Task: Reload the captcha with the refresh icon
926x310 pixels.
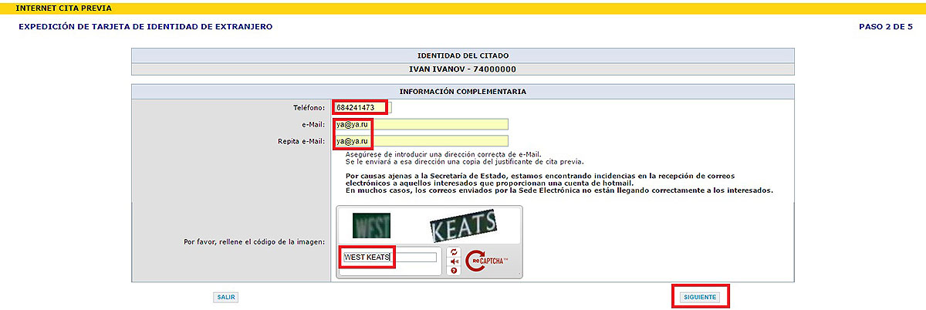Action: (x=454, y=251)
